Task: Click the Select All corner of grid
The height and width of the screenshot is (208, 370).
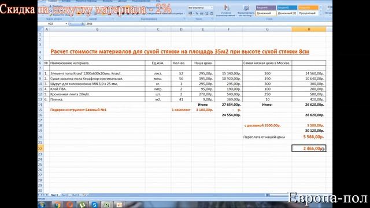Action: pos(40,29)
